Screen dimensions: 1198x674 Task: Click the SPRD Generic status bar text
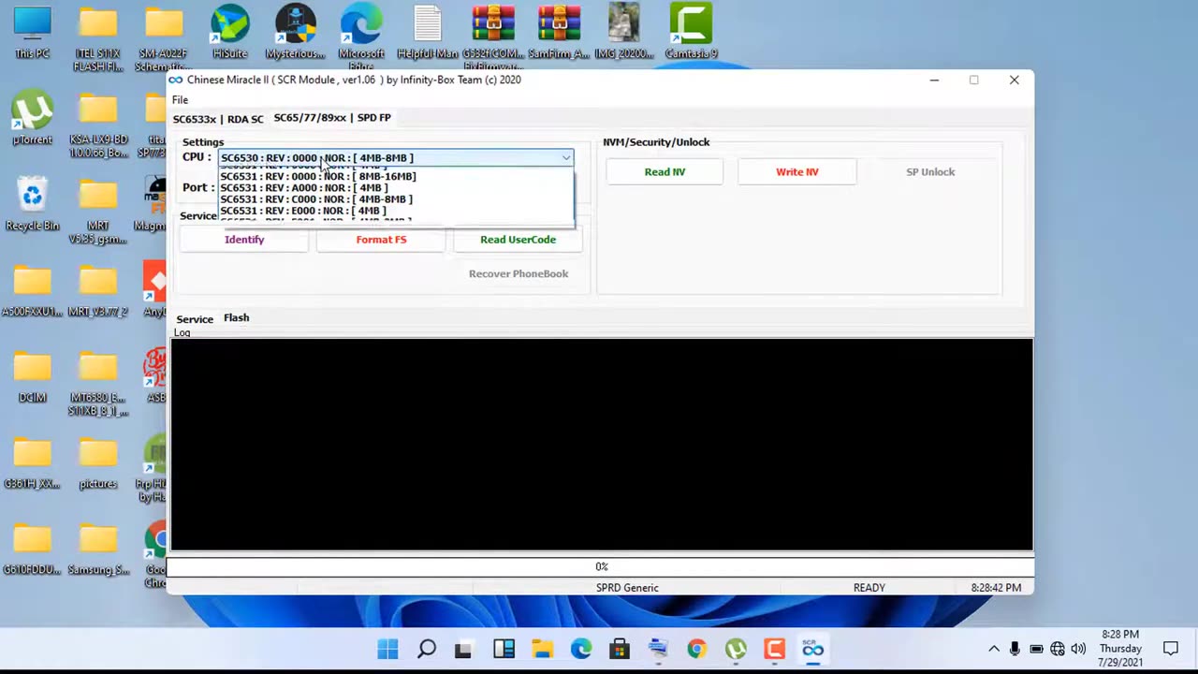(627, 588)
